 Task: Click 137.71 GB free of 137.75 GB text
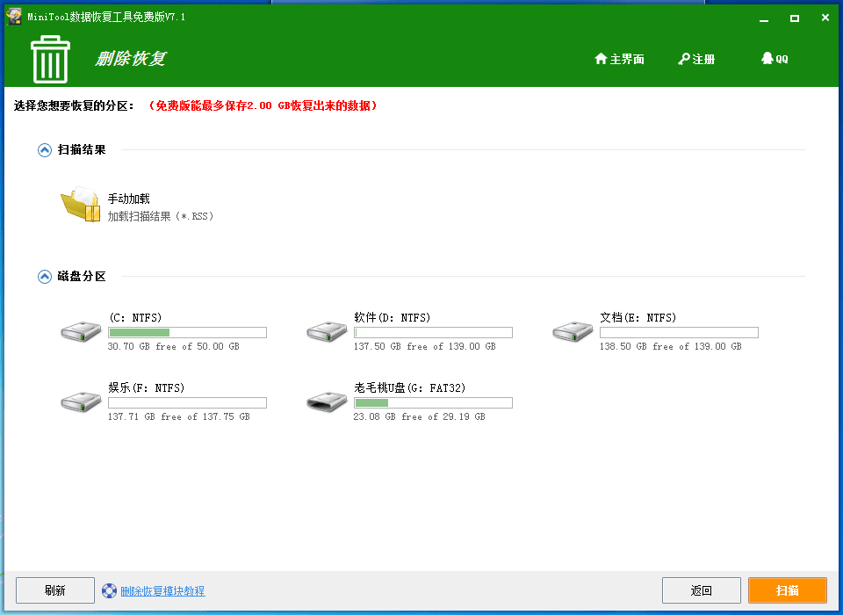click(x=179, y=417)
